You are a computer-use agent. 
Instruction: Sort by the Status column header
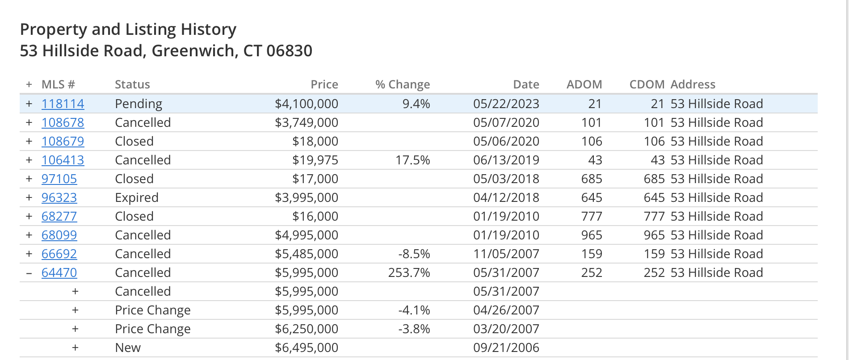(x=132, y=84)
